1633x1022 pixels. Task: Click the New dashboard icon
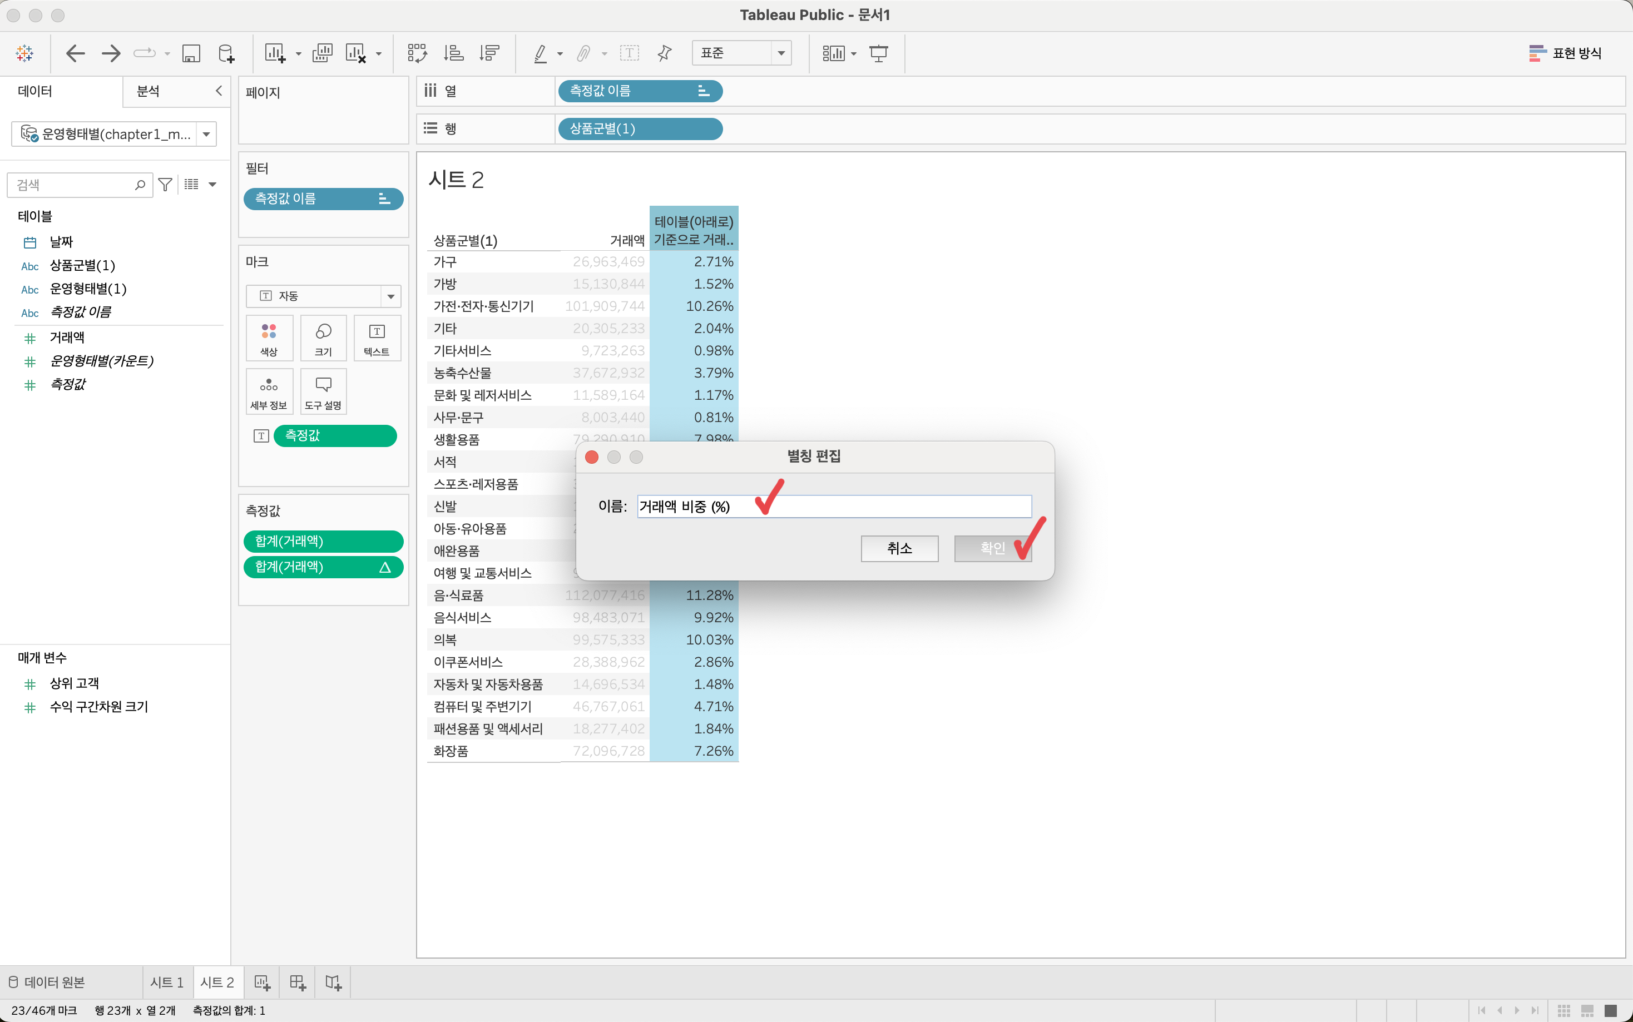pos(298,982)
